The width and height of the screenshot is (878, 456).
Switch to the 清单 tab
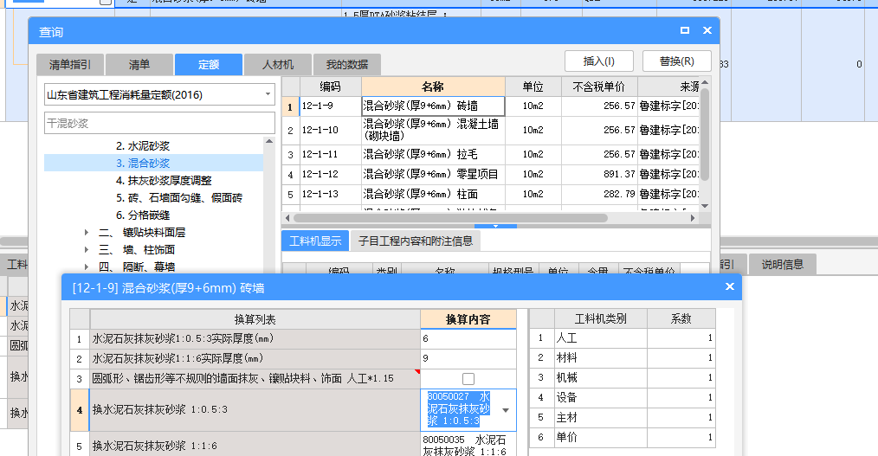(139, 65)
